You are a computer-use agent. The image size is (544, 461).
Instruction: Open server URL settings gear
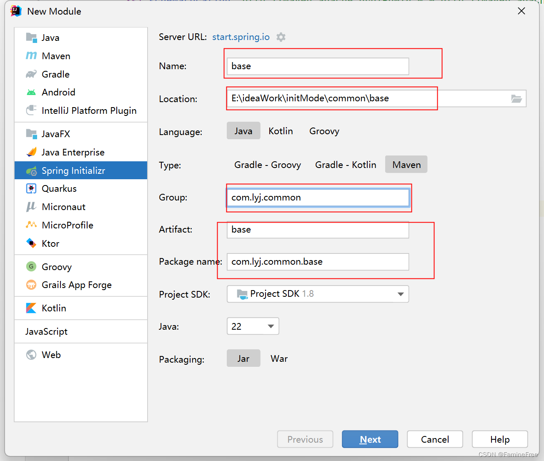coord(281,37)
